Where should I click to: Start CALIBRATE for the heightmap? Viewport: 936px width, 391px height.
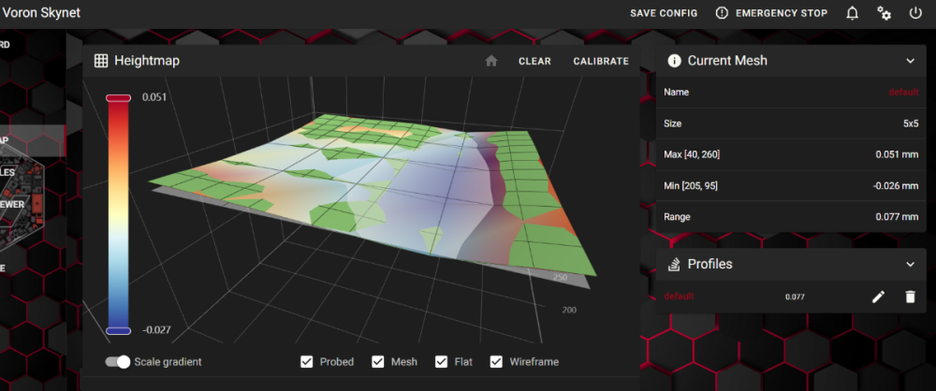coord(601,61)
